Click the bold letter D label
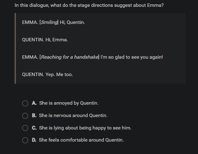Viewport: 198px width, 154px height. click(x=34, y=140)
